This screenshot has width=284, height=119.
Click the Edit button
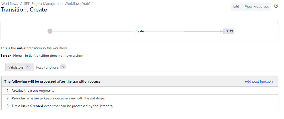point(236,6)
